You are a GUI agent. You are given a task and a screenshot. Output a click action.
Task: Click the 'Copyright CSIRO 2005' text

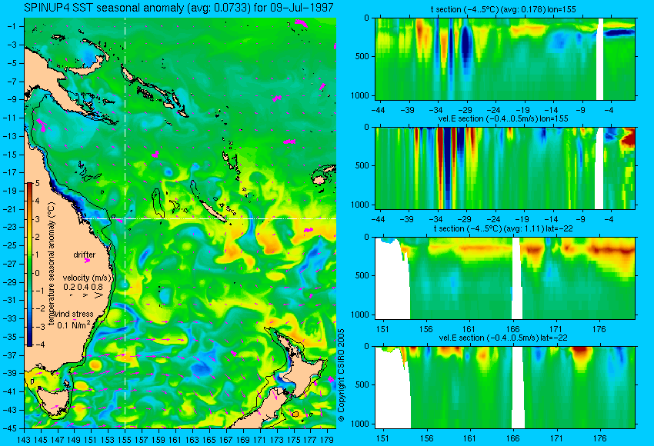tap(341, 375)
